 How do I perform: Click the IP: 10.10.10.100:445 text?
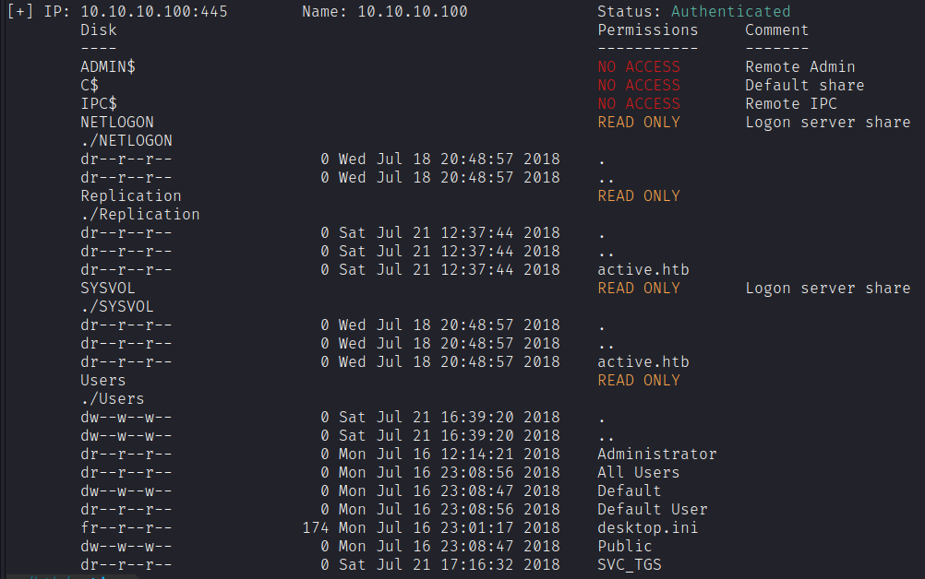(136, 11)
